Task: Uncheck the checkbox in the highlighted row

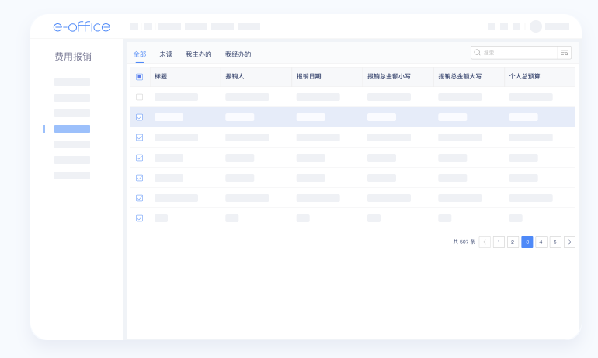Action: (x=139, y=117)
